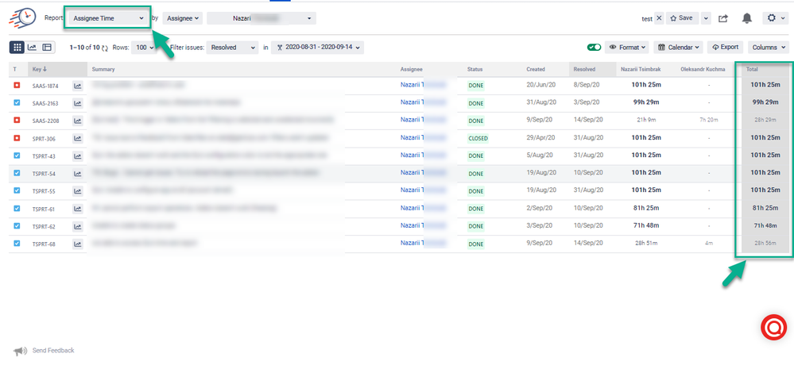Open the Nazari user selector dropdown
This screenshot has width=794, height=365.
(x=261, y=18)
